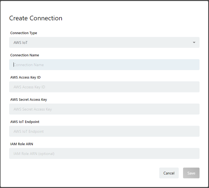Focus the Connection Name input field
Image resolution: width=209 pixels, height=188 pixels.
click(x=104, y=65)
